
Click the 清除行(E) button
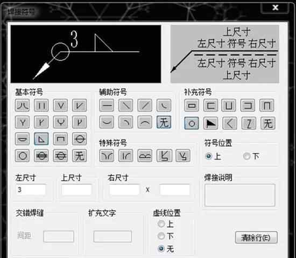click(x=256, y=238)
